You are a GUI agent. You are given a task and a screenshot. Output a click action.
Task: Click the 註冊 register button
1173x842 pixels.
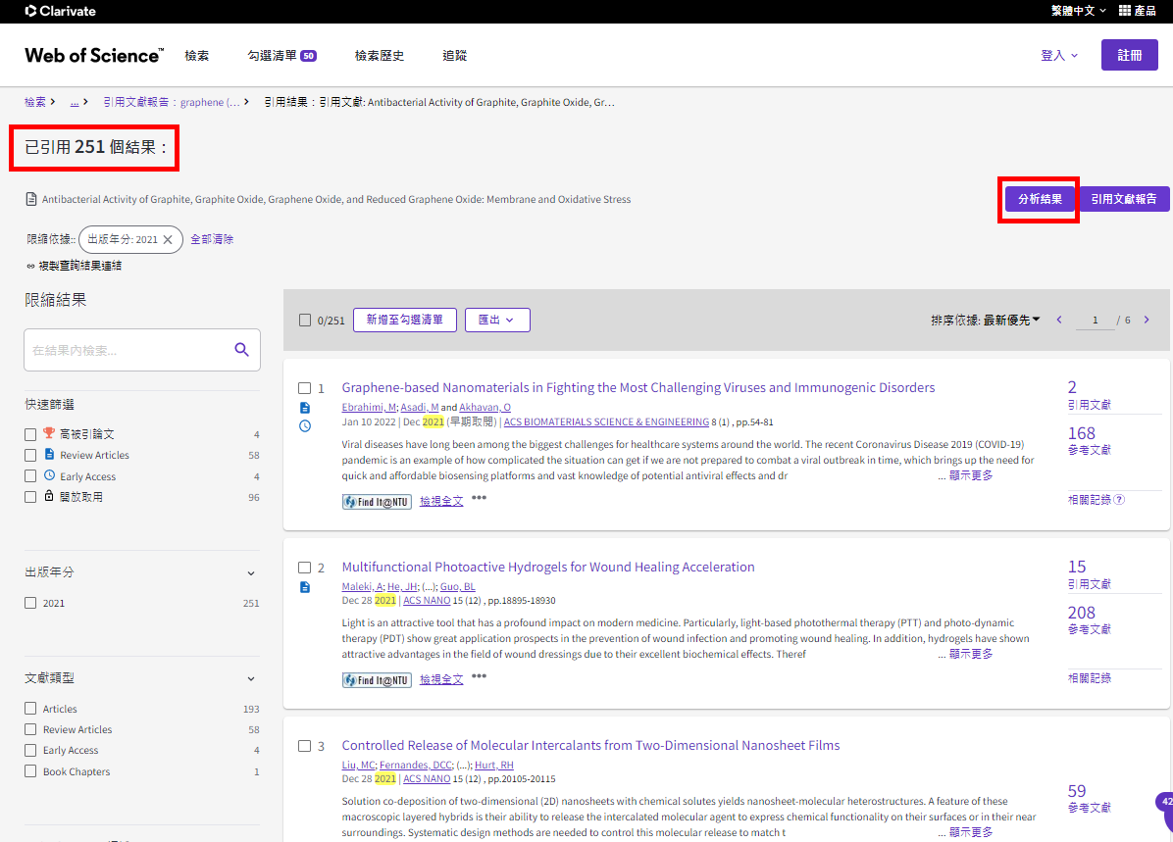[x=1130, y=55]
